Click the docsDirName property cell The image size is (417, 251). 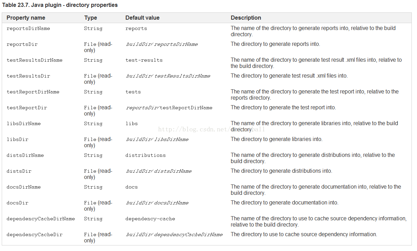tap(23, 187)
